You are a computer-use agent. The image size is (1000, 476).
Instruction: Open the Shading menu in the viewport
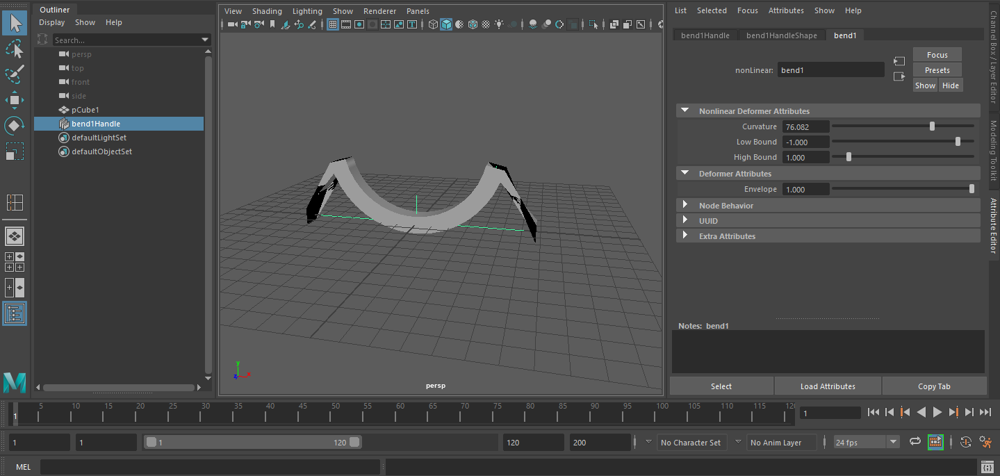click(x=267, y=10)
